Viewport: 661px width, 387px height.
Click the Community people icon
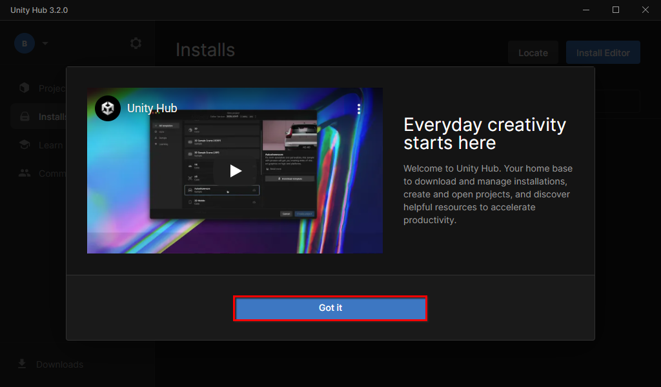point(25,173)
